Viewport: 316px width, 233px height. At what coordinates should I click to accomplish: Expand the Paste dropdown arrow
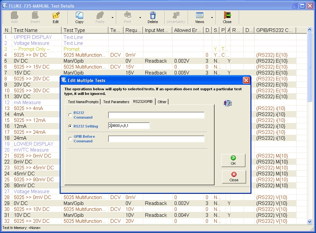[x=112, y=18]
